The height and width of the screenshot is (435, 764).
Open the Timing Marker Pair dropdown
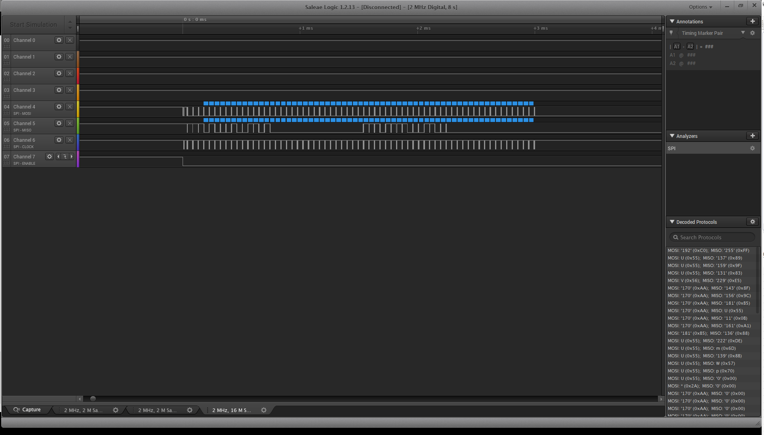(x=743, y=33)
